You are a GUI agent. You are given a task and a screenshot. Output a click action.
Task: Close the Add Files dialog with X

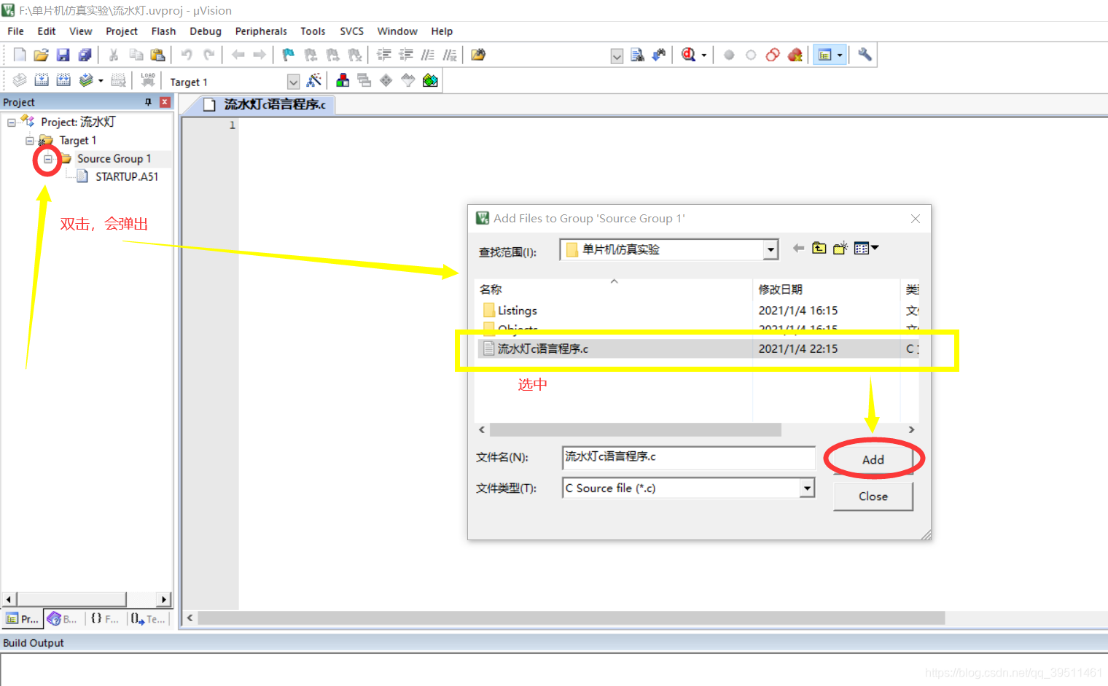[916, 219]
